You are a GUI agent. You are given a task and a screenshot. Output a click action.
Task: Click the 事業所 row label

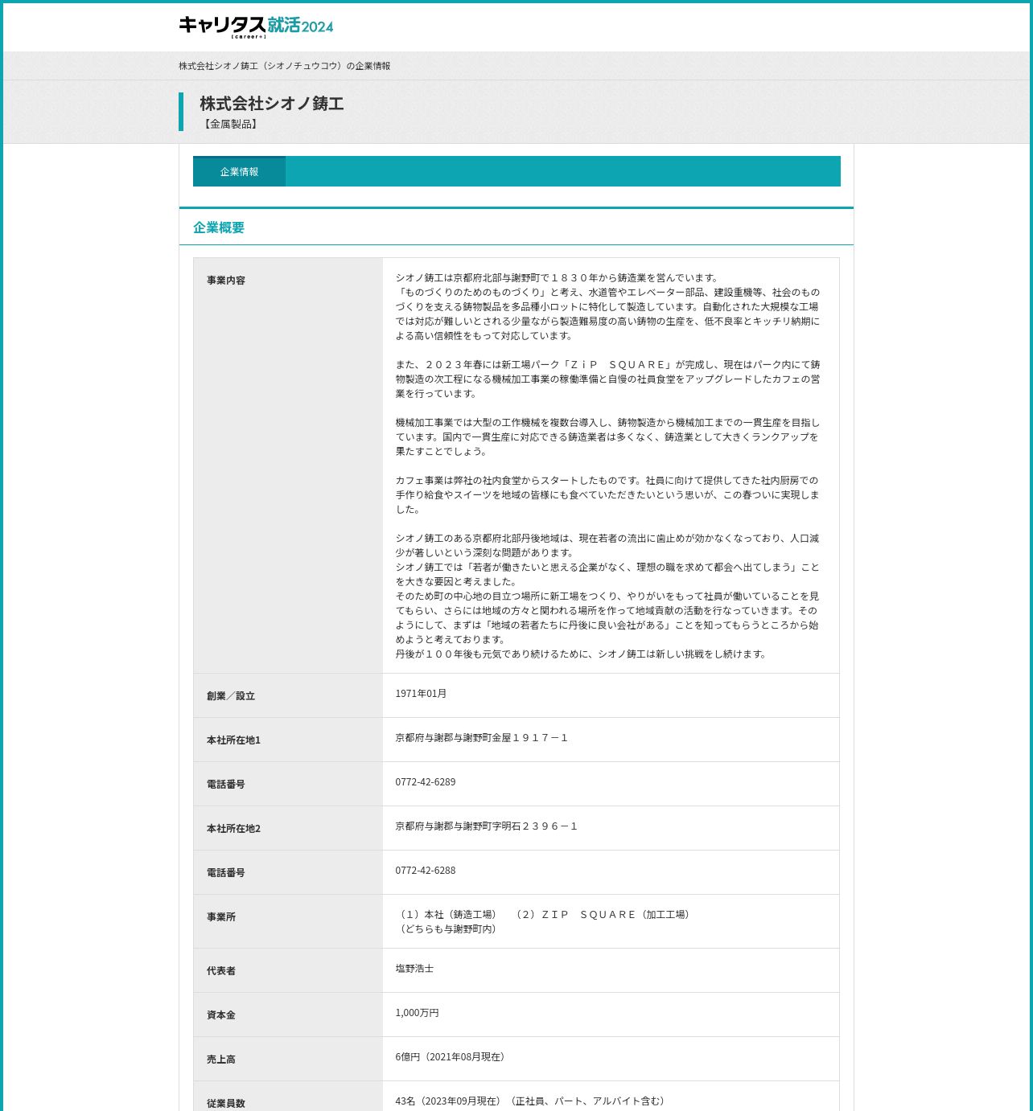click(221, 917)
